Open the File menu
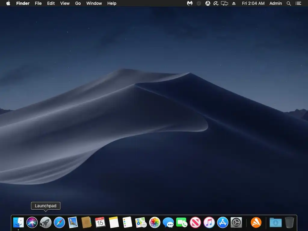Viewport: 308px width, 231px height. 38,3
